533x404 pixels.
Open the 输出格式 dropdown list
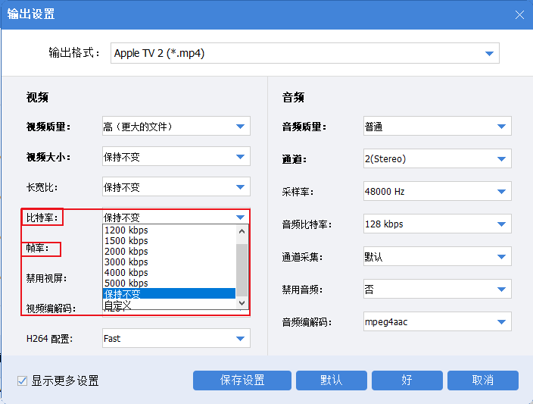pyautogui.click(x=489, y=53)
